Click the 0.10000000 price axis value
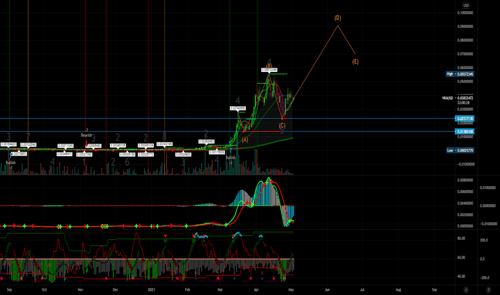The image size is (500, 295). point(465,13)
